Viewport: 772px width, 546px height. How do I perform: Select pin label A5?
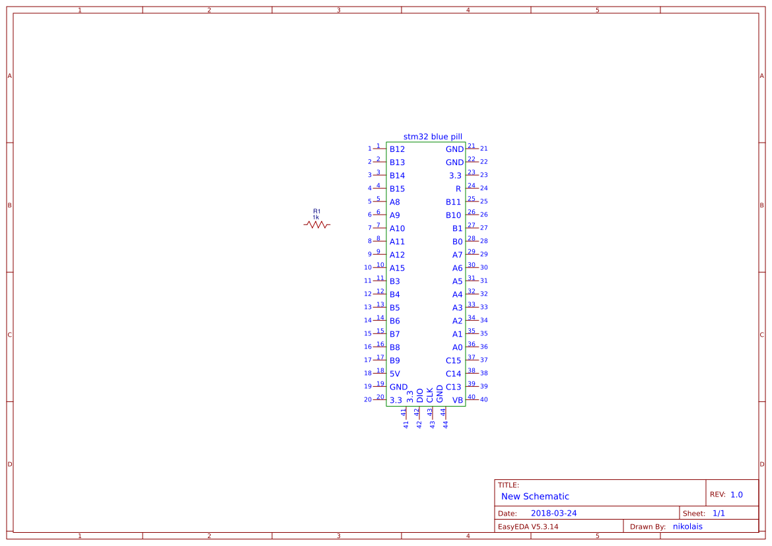click(458, 282)
